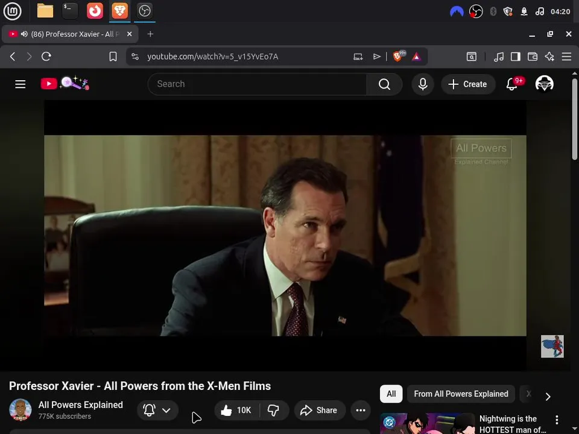Click the OBS recording tray indicator
Screen dimensions: 579x434
(476, 12)
